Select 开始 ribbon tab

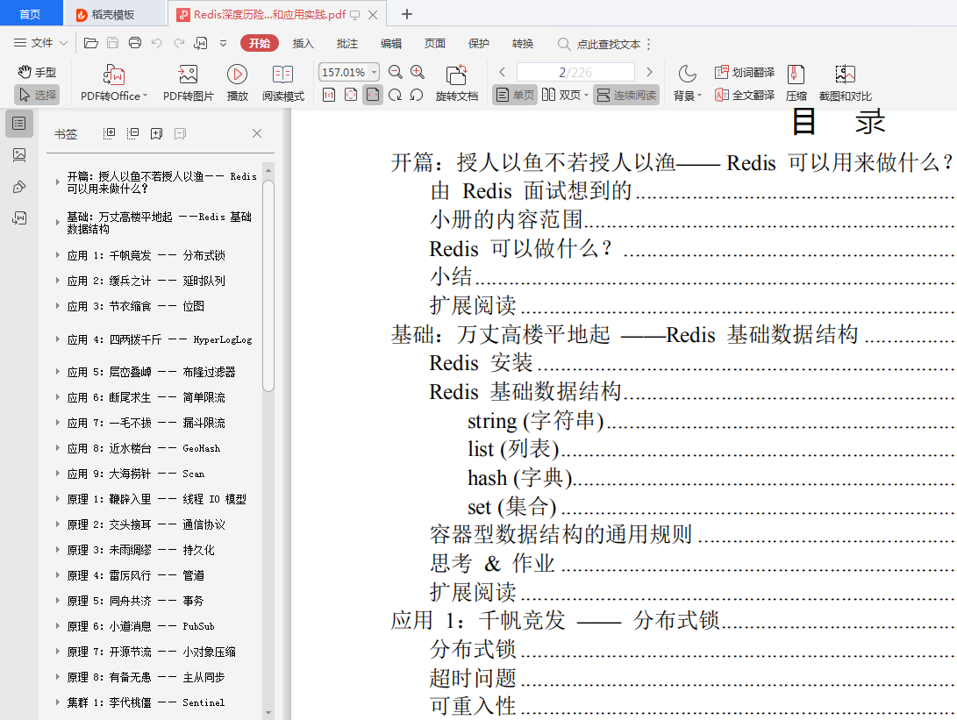tap(260, 43)
